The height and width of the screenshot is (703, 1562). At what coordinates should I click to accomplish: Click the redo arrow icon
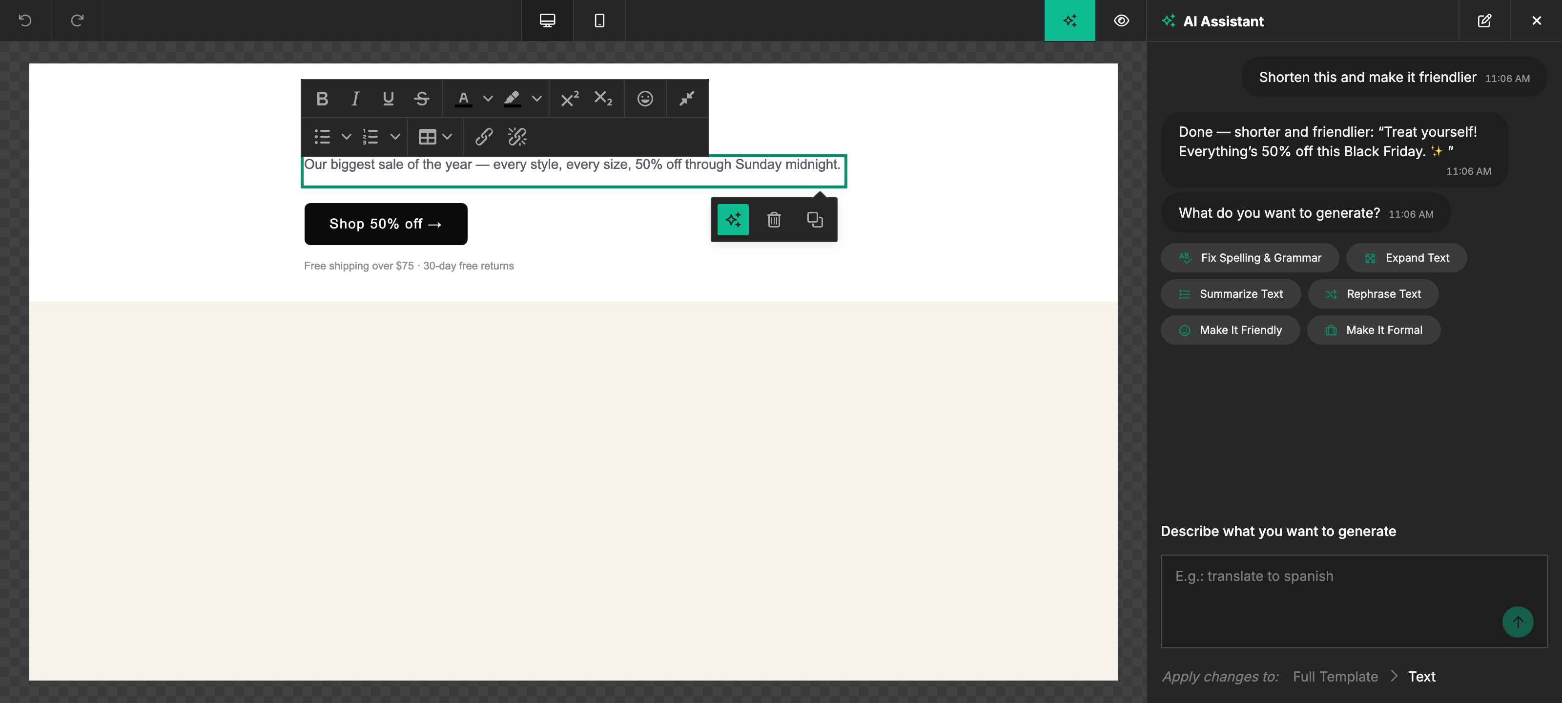[77, 21]
